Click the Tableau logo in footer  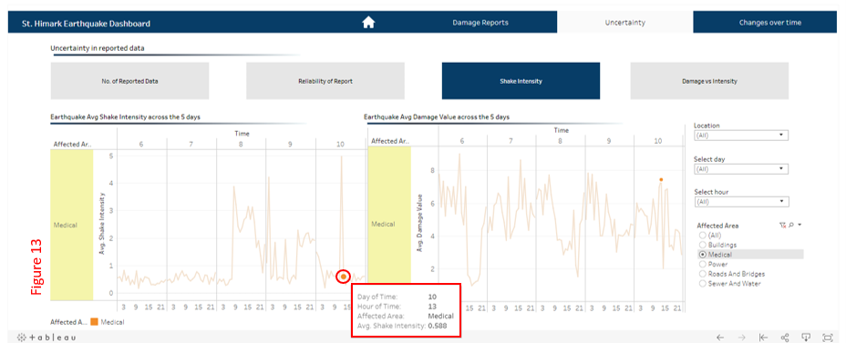click(x=46, y=338)
